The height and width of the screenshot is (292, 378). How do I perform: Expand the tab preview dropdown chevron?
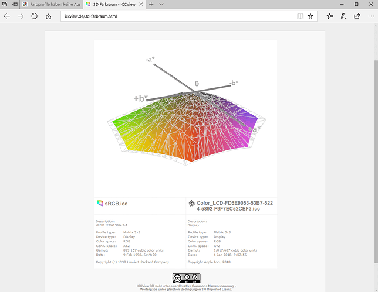(162, 4)
